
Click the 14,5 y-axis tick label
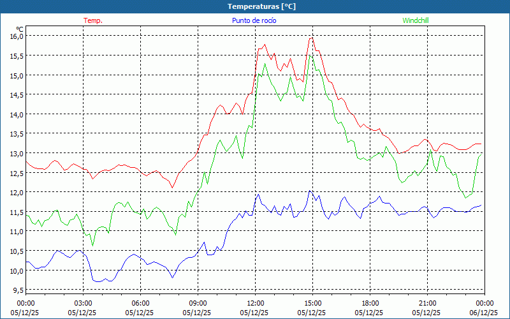16,95
